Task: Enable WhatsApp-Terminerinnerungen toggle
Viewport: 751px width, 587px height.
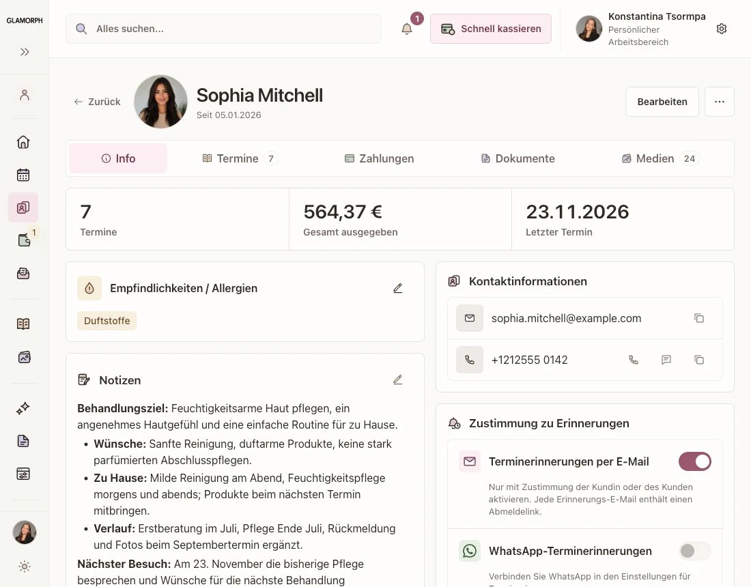Action: click(694, 551)
